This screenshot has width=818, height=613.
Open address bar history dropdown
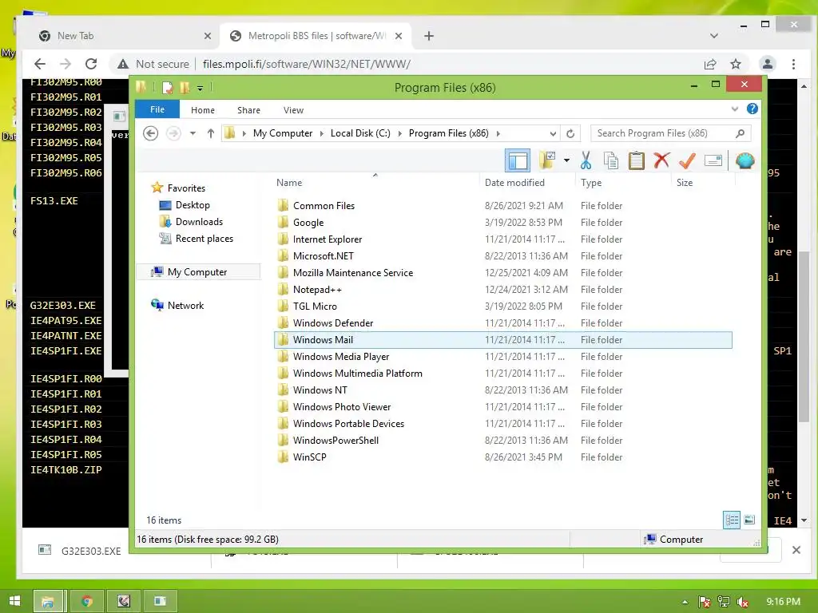[x=553, y=133]
